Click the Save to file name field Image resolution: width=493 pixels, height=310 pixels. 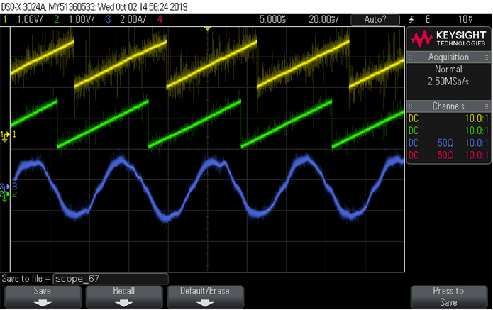pos(110,279)
